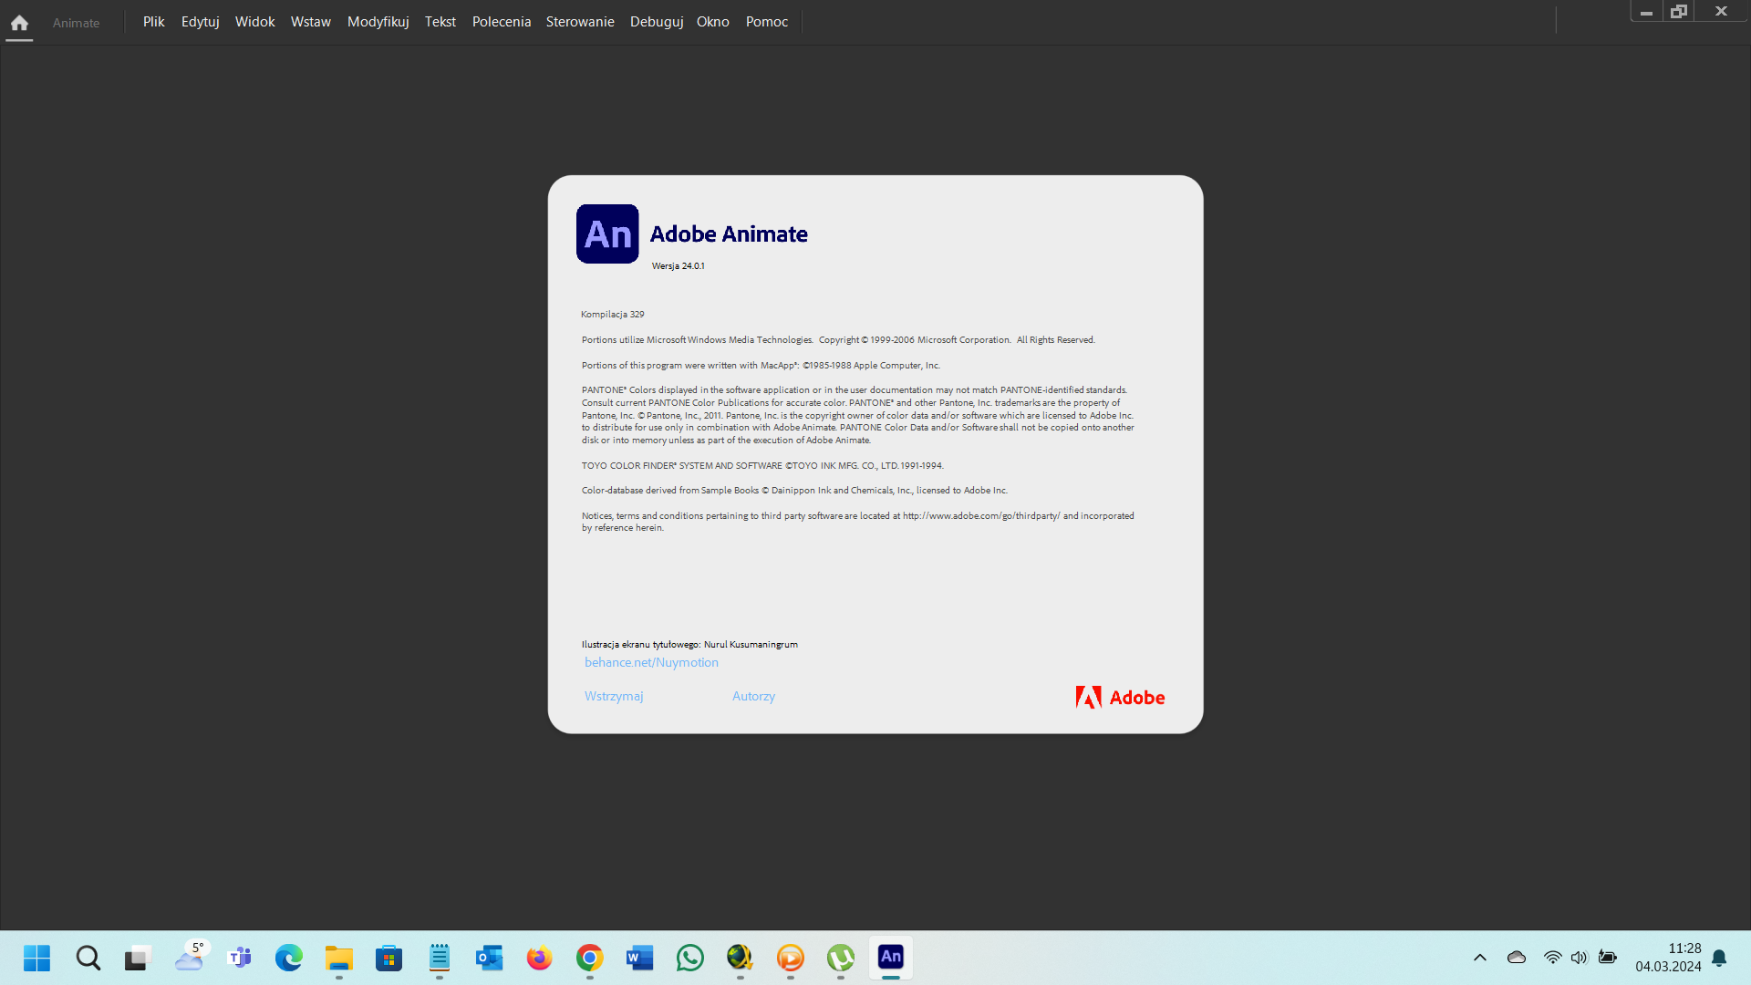Click the Dainippon Ink color-database notice
Screen dimensions: 1751x985
tap(794, 491)
